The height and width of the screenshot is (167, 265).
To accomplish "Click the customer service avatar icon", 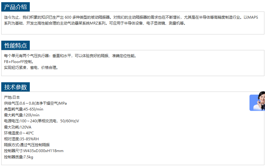I will (258, 102).
